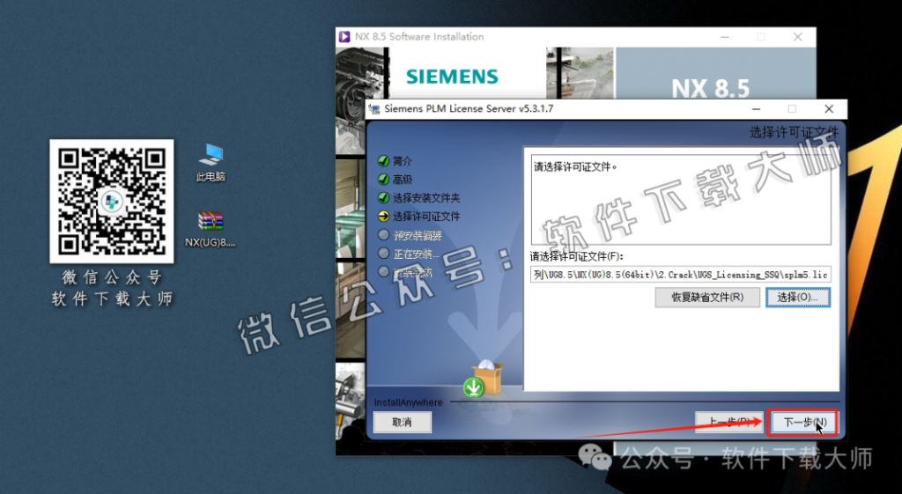Minimize the Siemens PLM License Server window

[756, 108]
